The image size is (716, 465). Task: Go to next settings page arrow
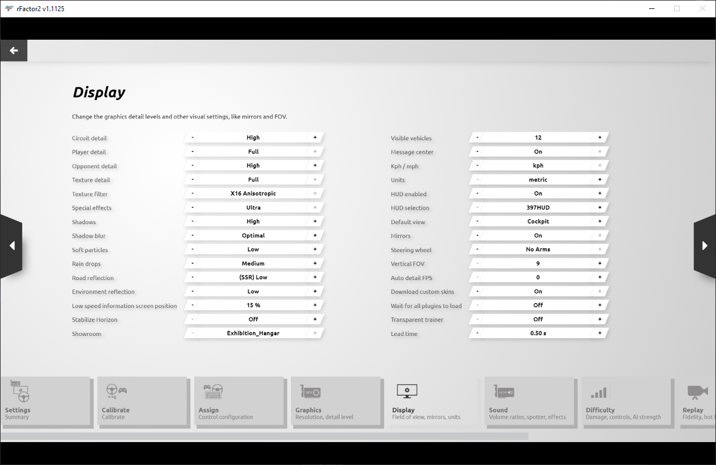coord(704,246)
